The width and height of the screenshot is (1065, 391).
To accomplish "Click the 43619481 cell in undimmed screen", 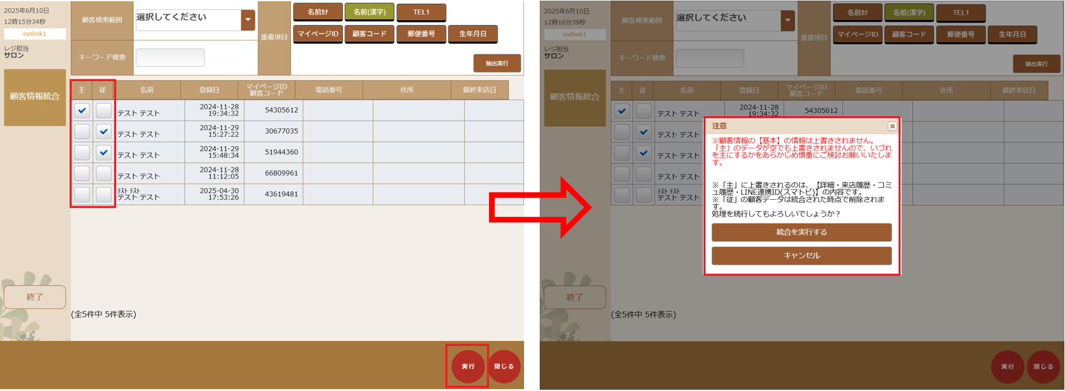I will point(274,194).
